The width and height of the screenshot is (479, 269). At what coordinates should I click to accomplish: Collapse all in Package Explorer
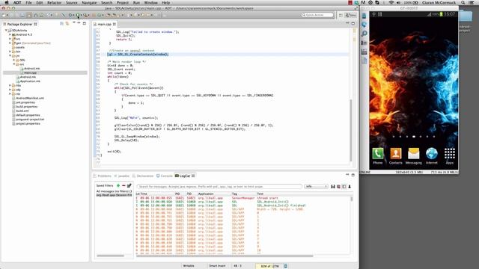[61, 23]
